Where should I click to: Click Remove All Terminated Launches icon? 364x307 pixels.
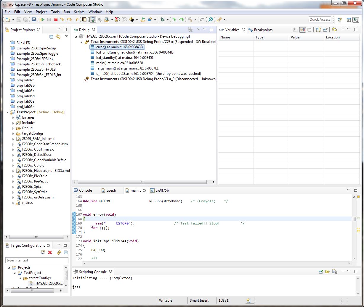[190, 30]
